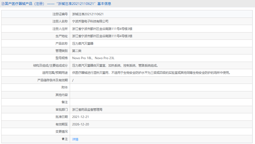Click the 产品名称 label
Screen dimensions: 255x144
pos(61,43)
